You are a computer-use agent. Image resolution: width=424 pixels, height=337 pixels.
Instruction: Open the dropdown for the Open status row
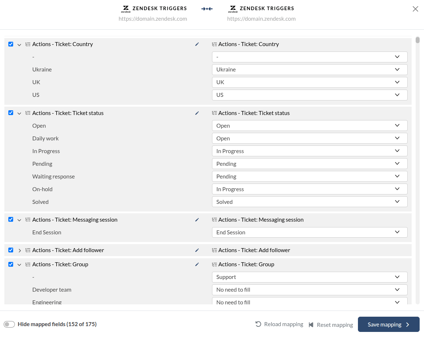(x=310, y=126)
